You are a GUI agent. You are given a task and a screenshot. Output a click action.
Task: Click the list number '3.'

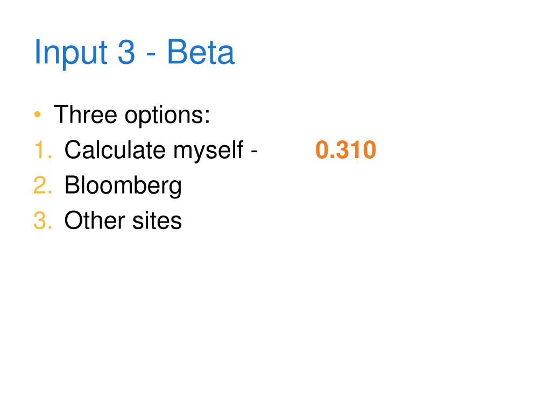point(43,220)
